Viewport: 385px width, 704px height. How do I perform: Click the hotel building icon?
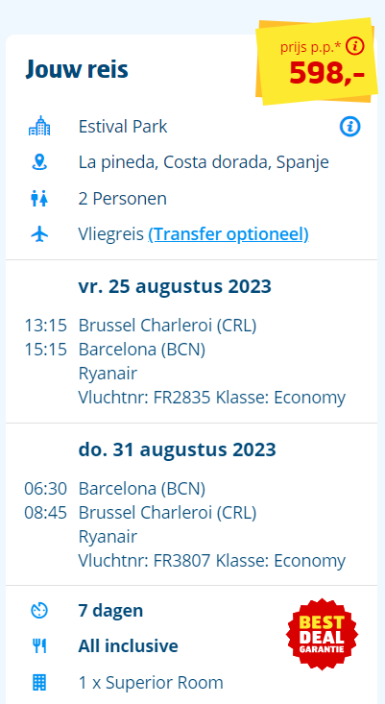click(x=39, y=126)
